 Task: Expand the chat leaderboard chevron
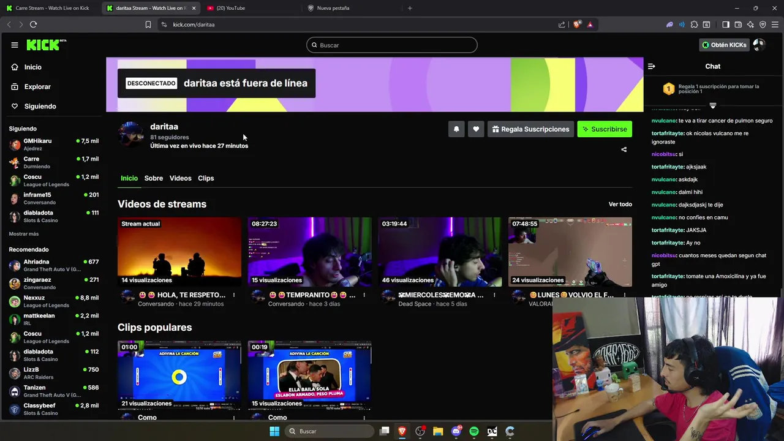(x=712, y=106)
